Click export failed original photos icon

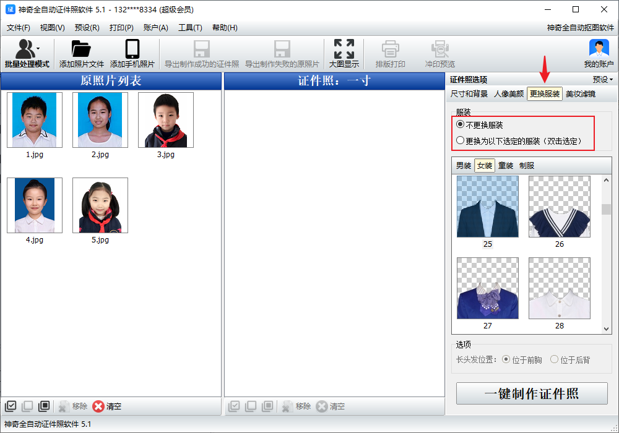(282, 49)
